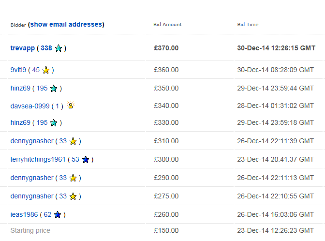
Task: Click turquoise star on hinz69 £330.00 row
Action: (54, 123)
